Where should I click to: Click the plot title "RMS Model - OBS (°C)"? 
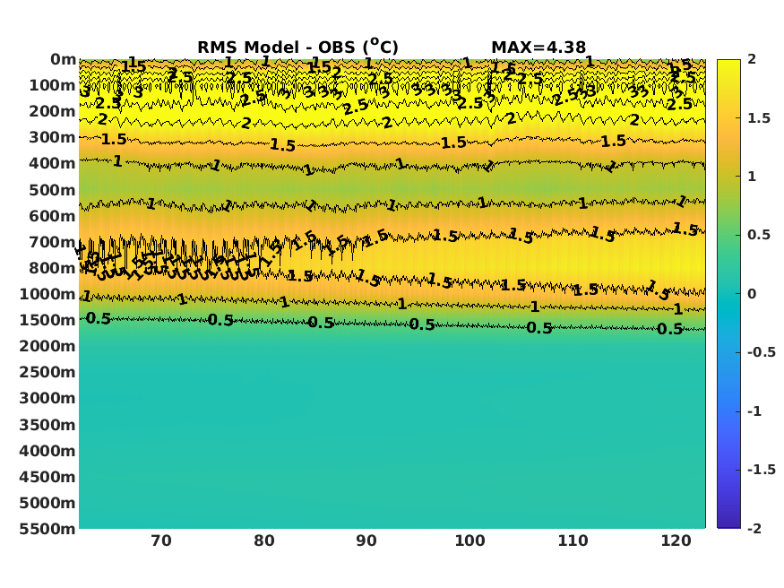[x=297, y=47]
